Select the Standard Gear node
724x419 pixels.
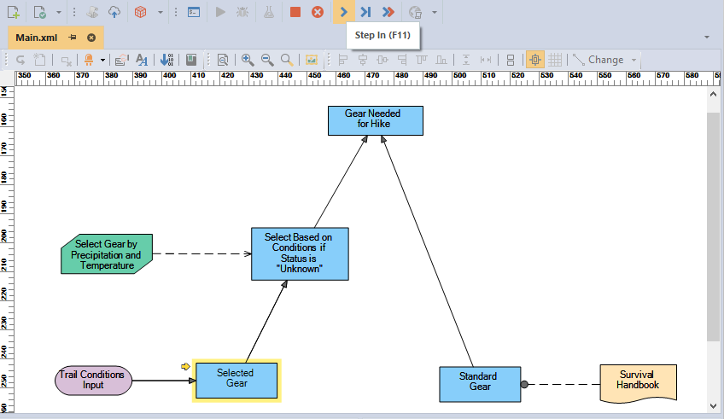coord(480,384)
